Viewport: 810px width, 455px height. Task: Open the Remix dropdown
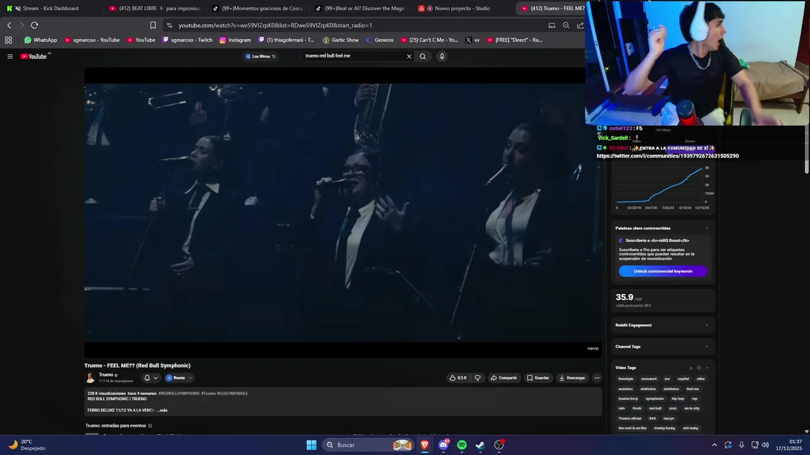coord(179,378)
